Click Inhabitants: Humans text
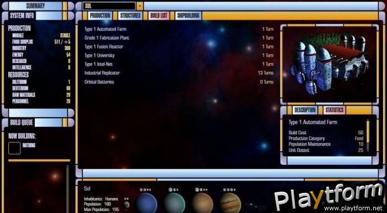The width and height of the screenshot is (387, 213). click(101, 199)
